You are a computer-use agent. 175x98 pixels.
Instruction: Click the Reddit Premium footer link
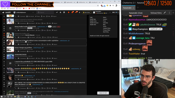pyautogui.click(x=94, y=23)
